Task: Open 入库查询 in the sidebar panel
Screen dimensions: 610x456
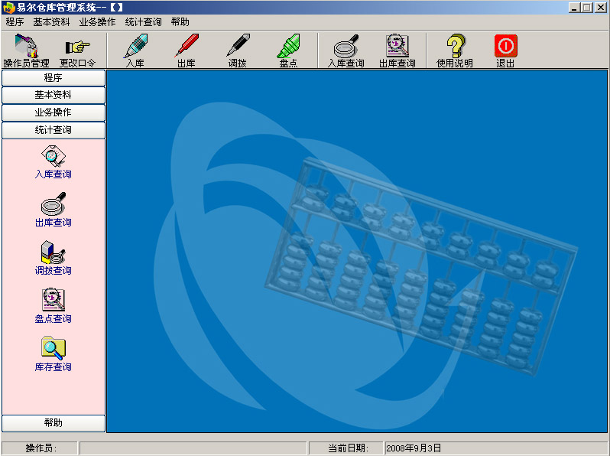Action: [54, 162]
